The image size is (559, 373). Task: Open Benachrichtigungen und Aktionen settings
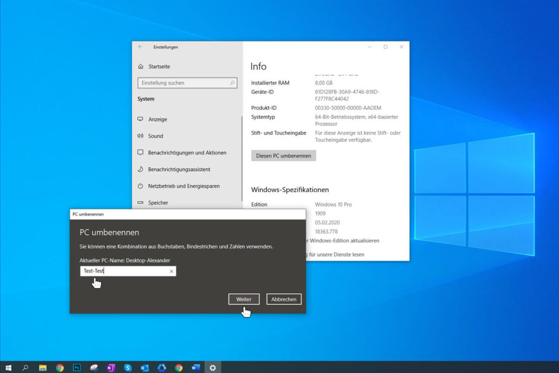(x=187, y=153)
